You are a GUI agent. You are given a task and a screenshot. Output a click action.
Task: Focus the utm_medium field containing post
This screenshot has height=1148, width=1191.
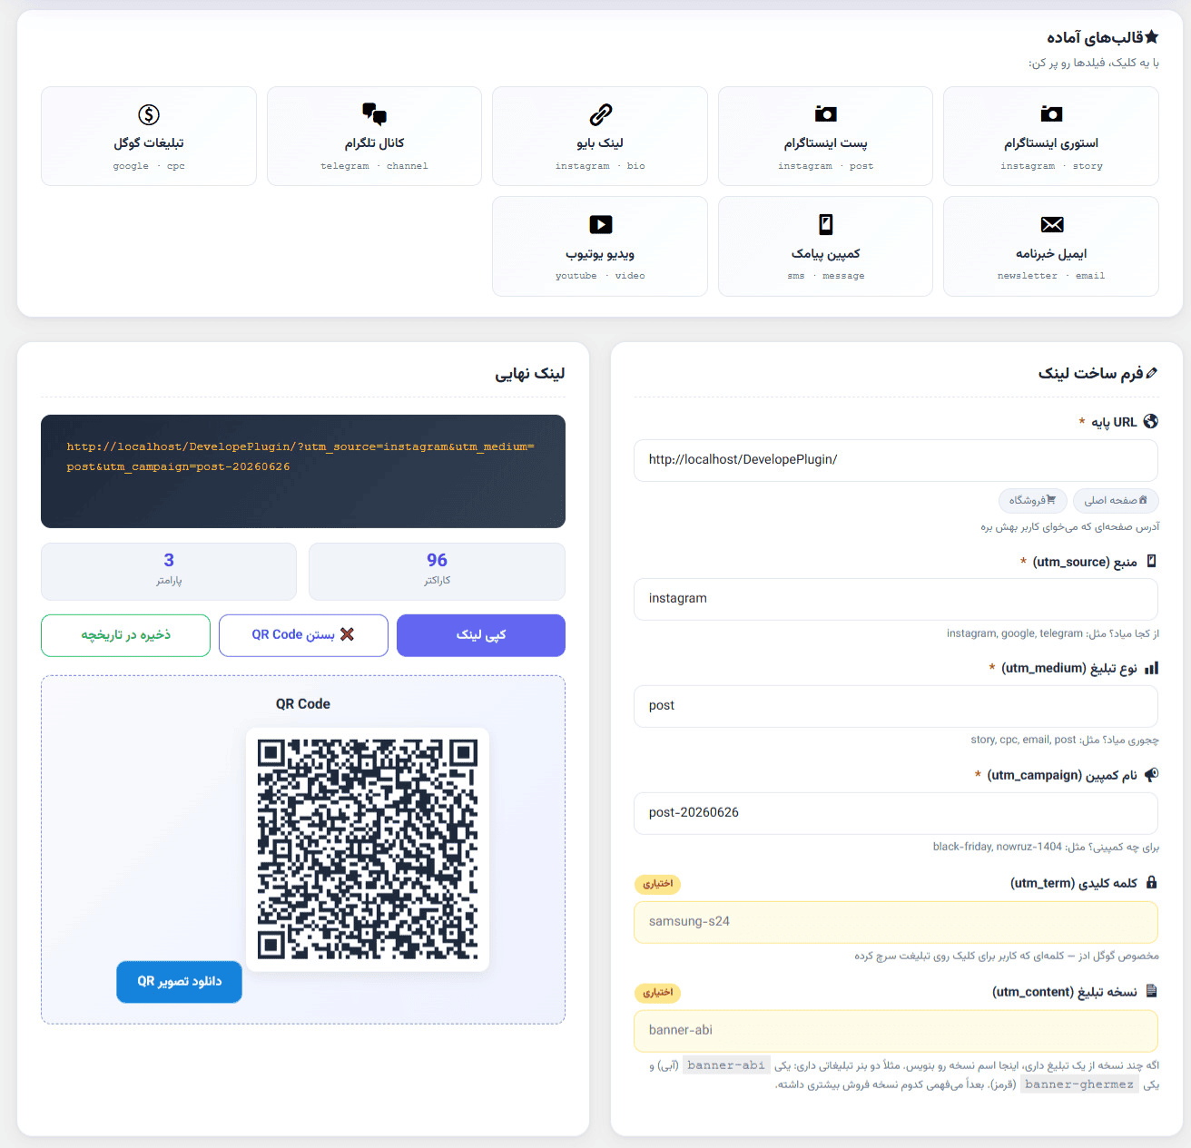click(x=896, y=706)
